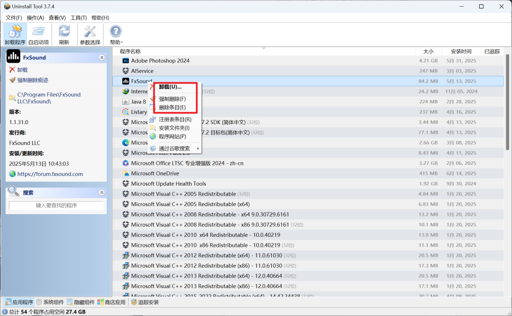Open the 文件(F) menu
The image size is (512, 316).
tap(14, 18)
